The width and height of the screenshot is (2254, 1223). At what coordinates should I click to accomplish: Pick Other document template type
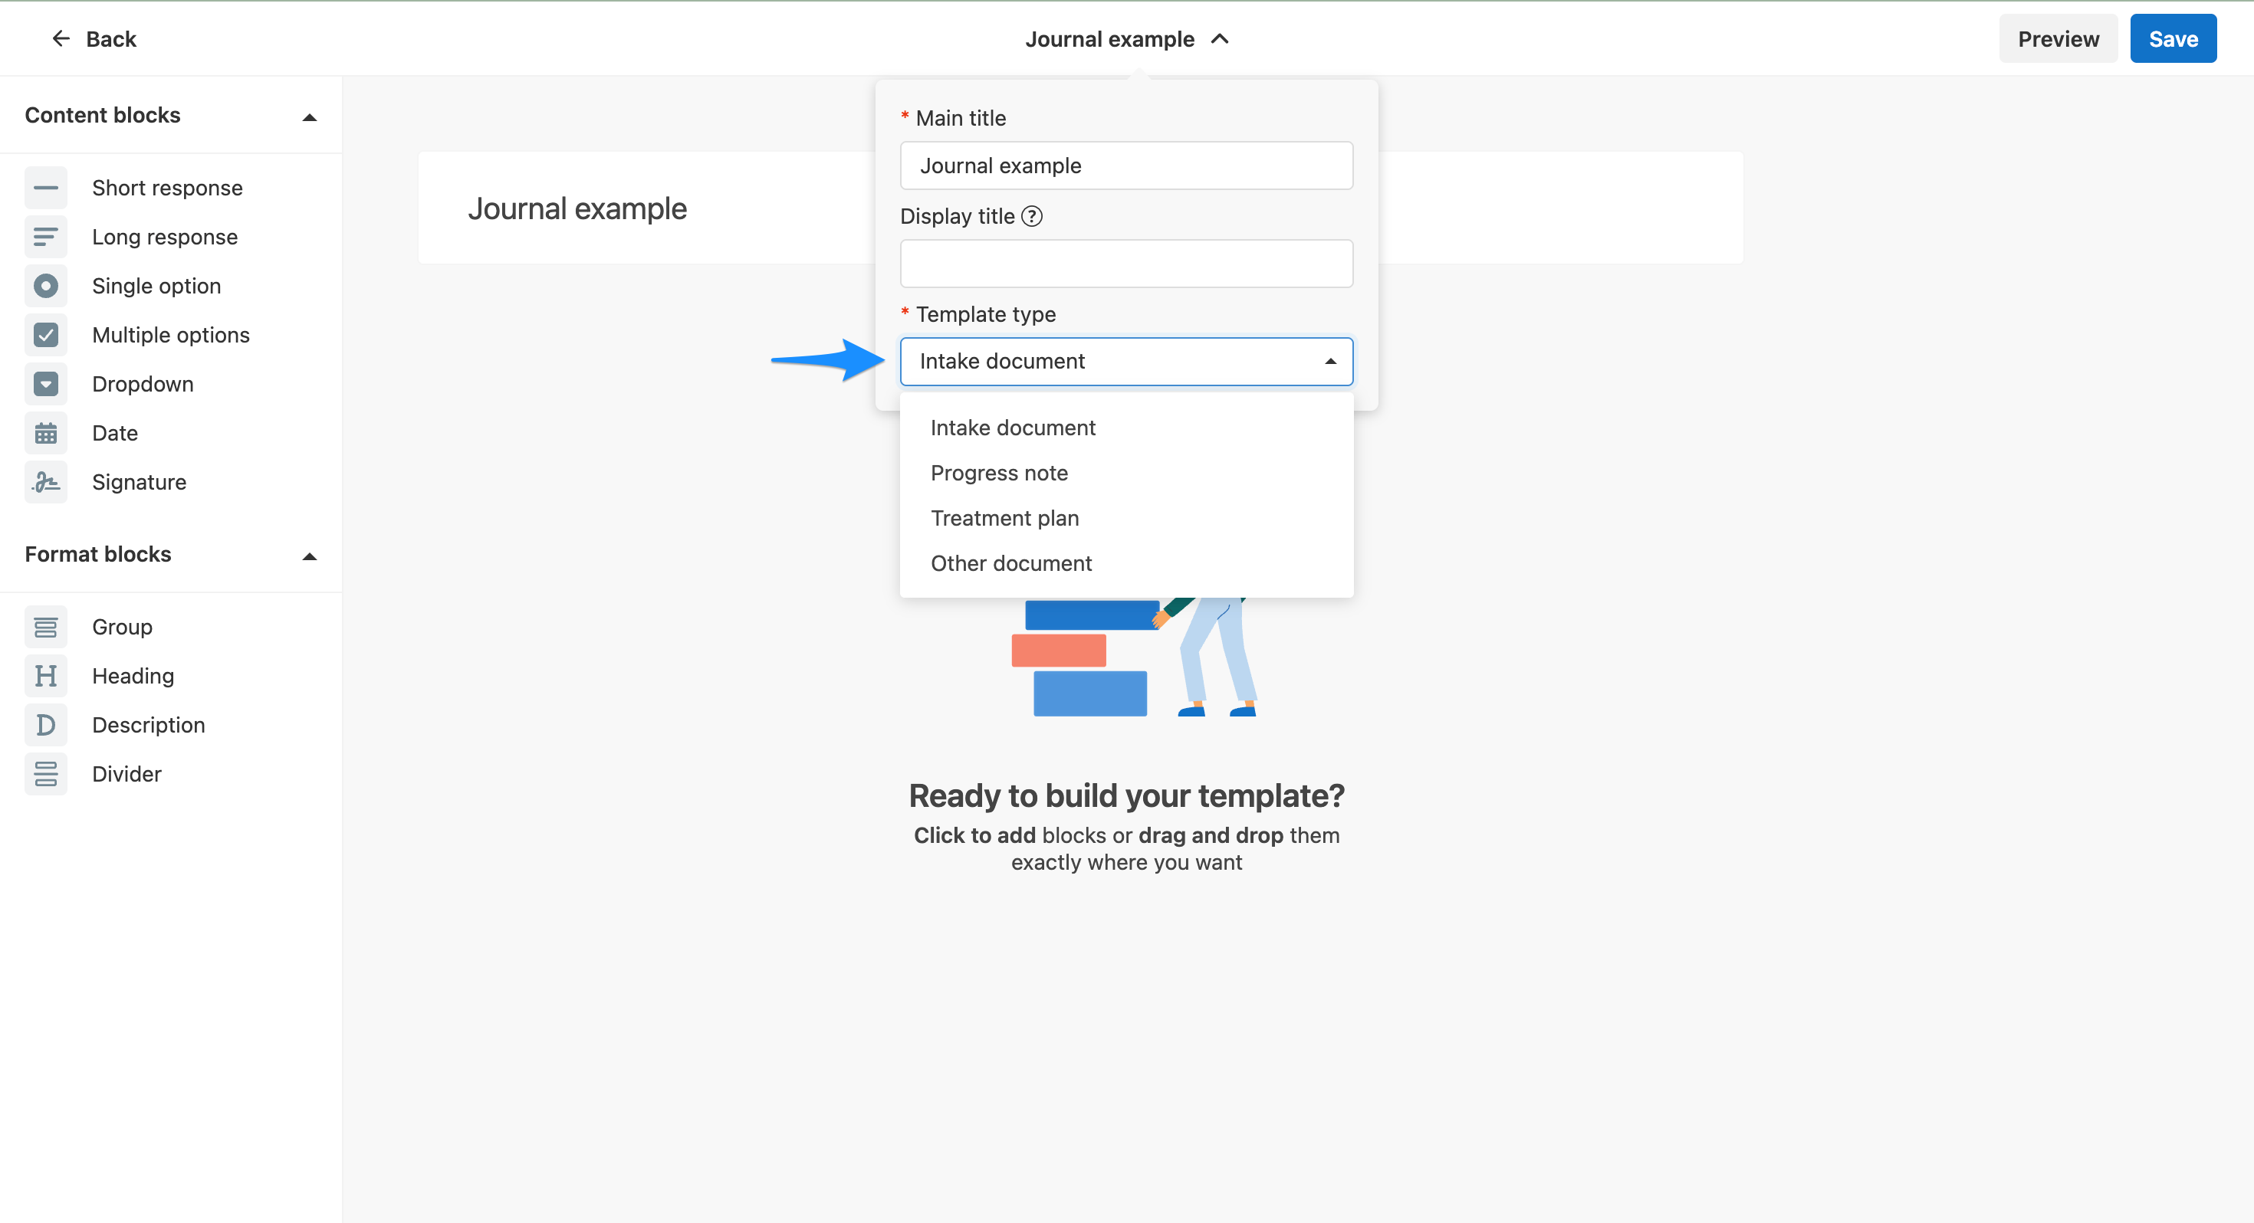[1126, 564]
